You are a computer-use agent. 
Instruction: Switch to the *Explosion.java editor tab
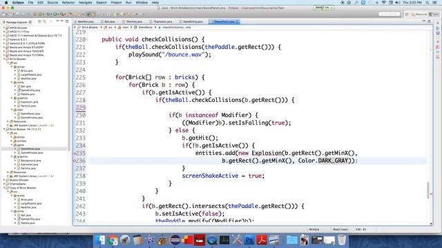click(161, 21)
